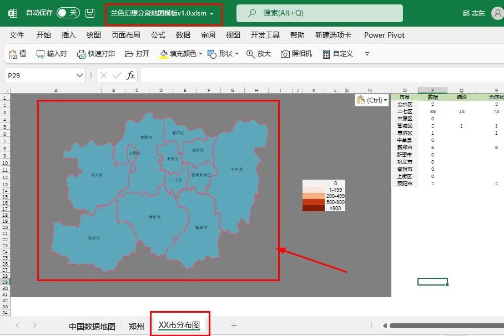Switch to the 数据 ribbon tab
Screen dimensions: 504x336
183,35
